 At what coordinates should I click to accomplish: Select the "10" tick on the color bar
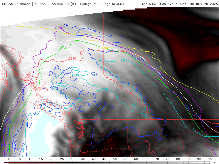coord(30,159)
